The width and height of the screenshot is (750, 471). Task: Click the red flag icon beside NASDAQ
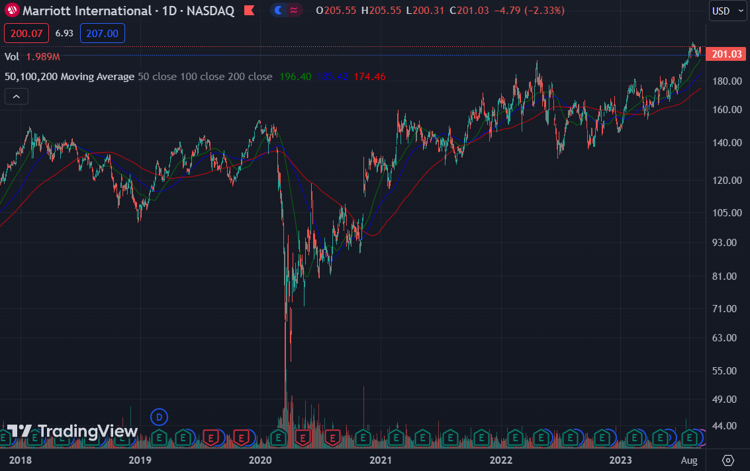(249, 10)
